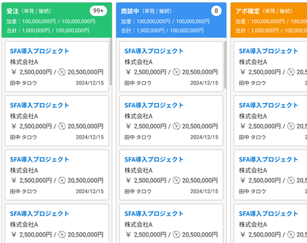The image size is (307, 243).
Task: Click the yen icon on third 受注 card
Action: [14, 180]
